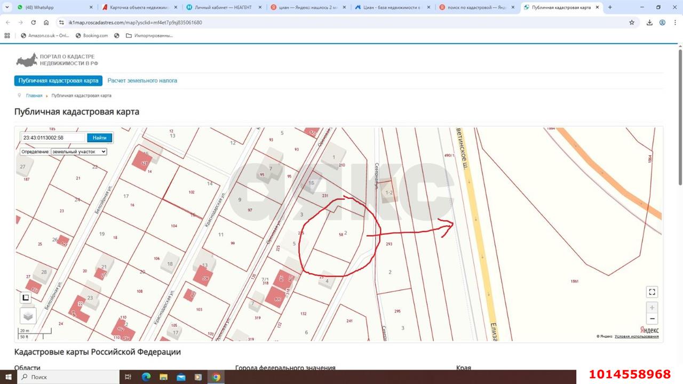Reload the page in the browser
The image size is (683, 384).
pyautogui.click(x=34, y=22)
